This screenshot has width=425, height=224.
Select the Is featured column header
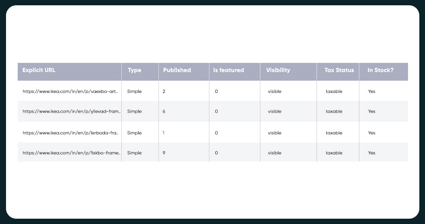(228, 70)
